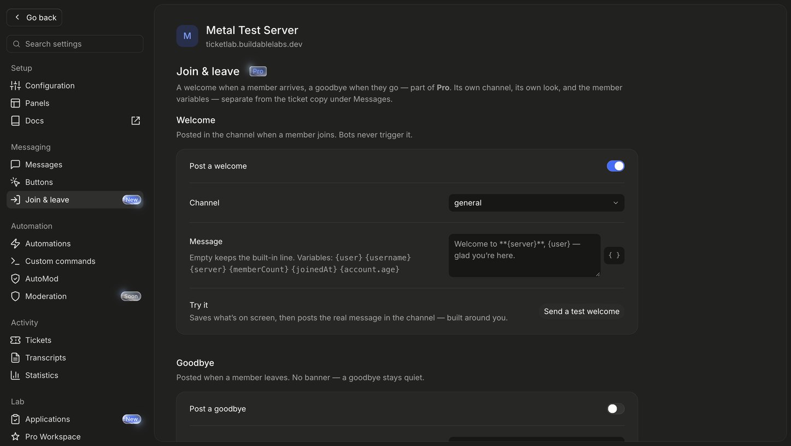
Task: Open the welcome Channel dropdown showing general
Action: 537,203
